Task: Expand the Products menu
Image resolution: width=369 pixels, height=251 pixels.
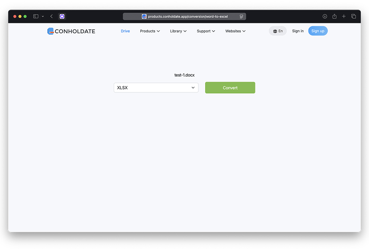Action: [x=150, y=31]
